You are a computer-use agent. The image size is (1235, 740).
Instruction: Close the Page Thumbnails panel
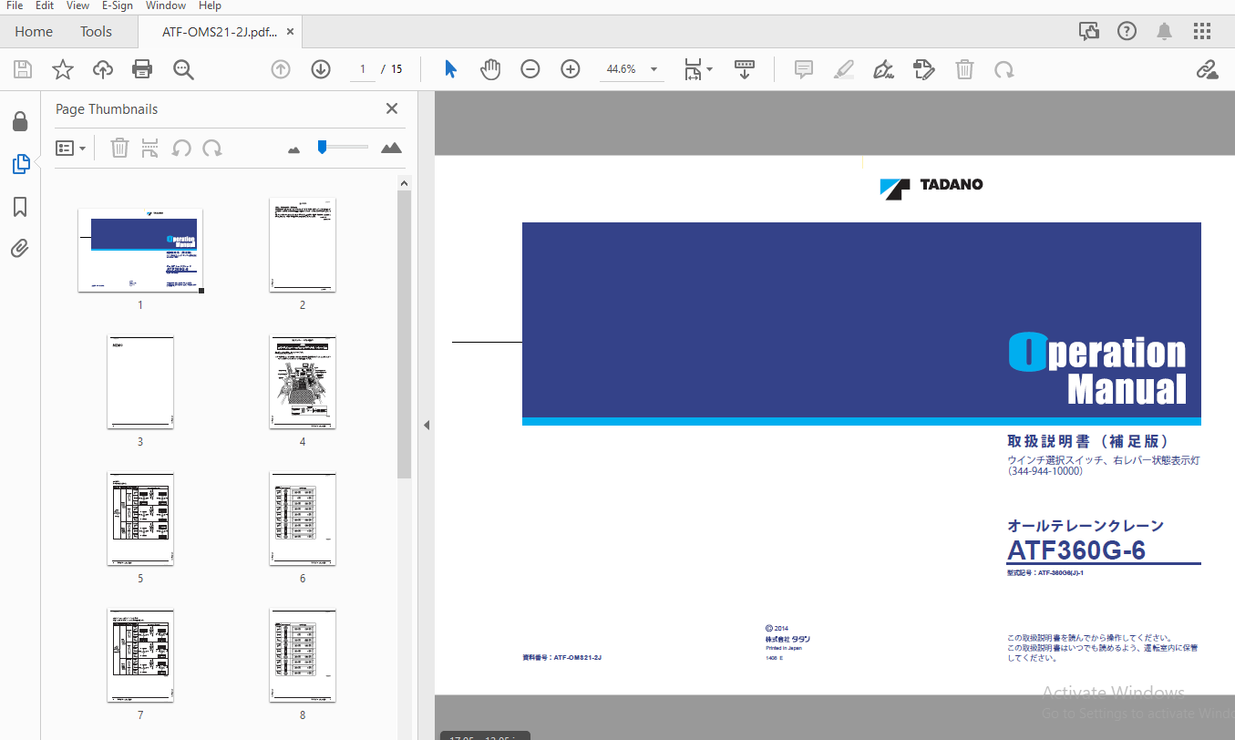(x=392, y=108)
